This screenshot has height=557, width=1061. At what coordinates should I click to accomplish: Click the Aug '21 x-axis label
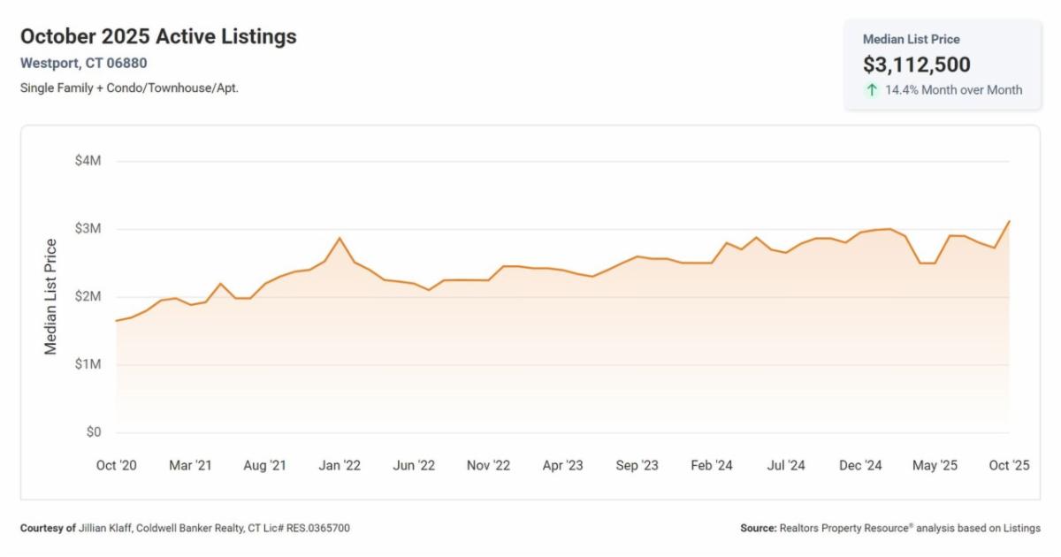point(264,466)
